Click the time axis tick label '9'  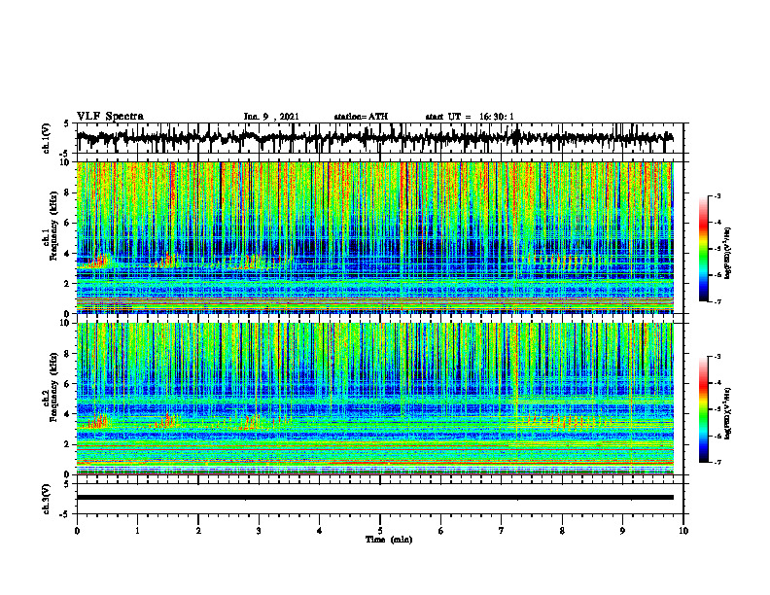coord(622,531)
